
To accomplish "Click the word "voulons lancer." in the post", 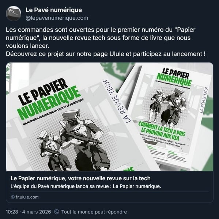I will click(x=27, y=46).
